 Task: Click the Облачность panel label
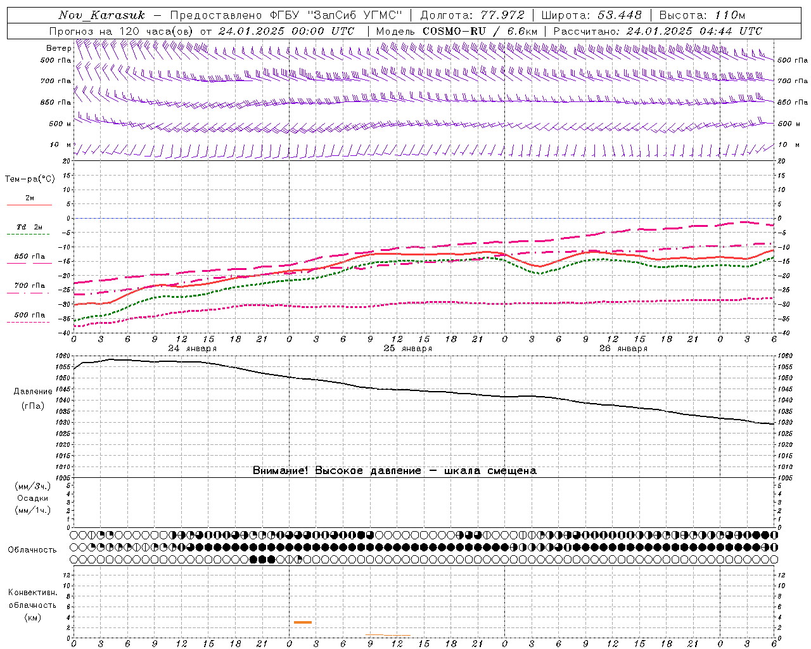(x=32, y=550)
